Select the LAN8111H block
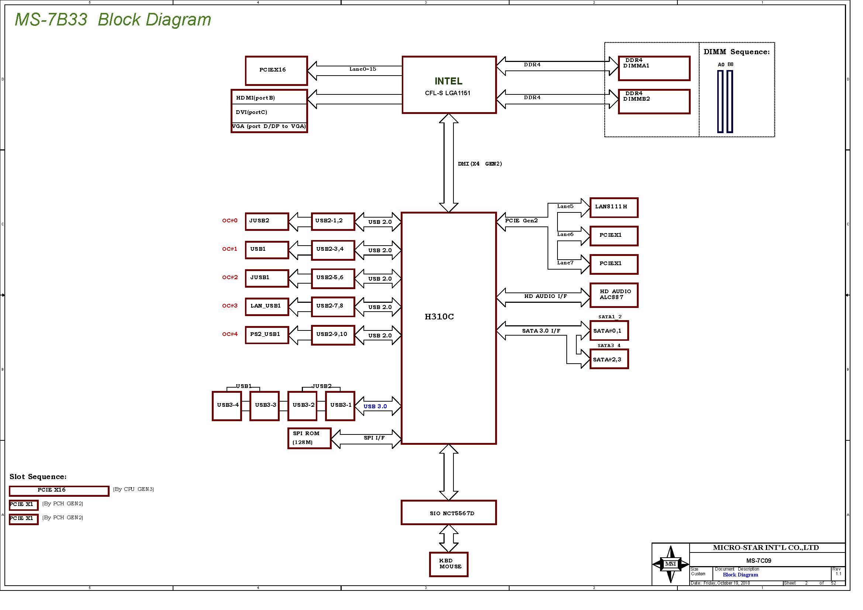 click(x=614, y=207)
